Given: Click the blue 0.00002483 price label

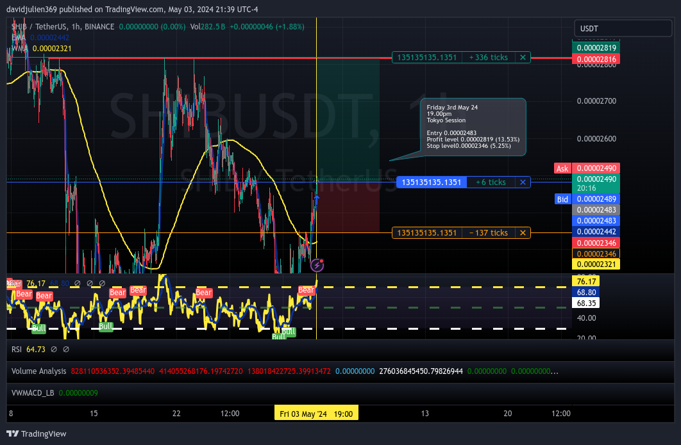Looking at the screenshot, I should tap(596, 221).
